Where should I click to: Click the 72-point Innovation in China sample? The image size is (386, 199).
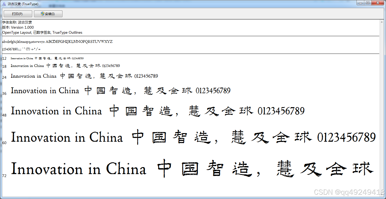pos(79,169)
